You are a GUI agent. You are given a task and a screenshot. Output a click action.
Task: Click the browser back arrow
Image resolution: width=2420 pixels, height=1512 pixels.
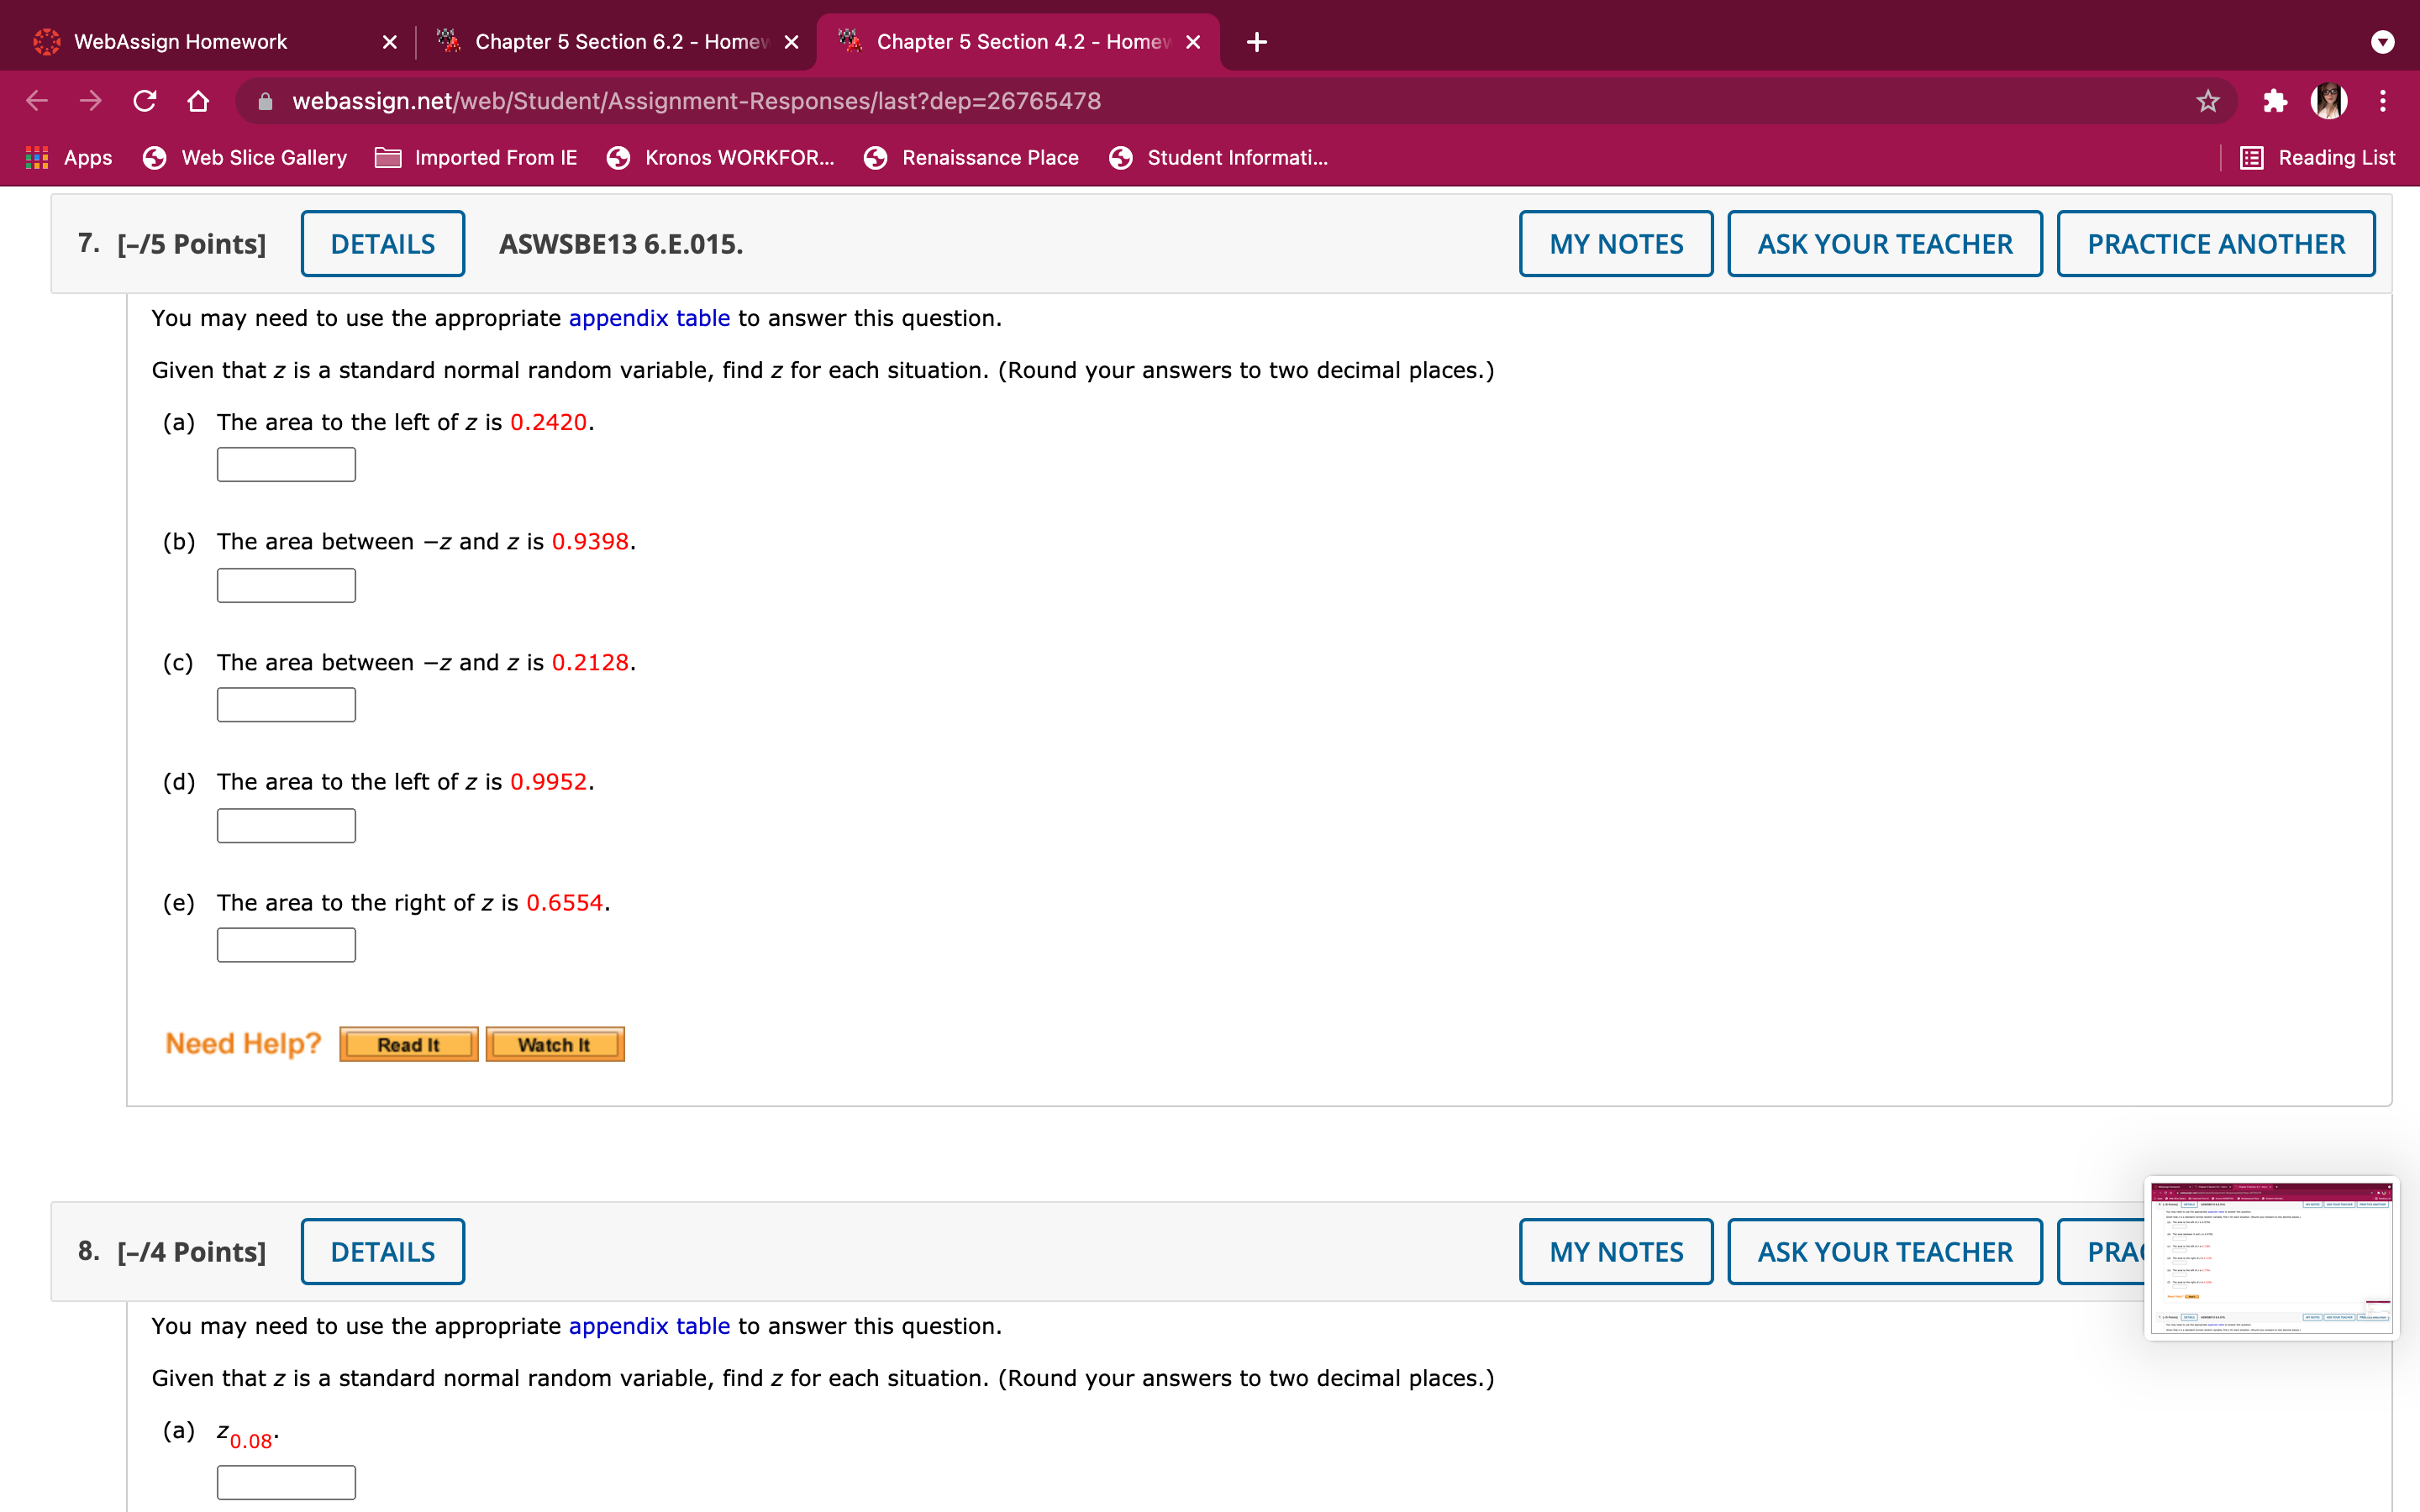pos(36,100)
